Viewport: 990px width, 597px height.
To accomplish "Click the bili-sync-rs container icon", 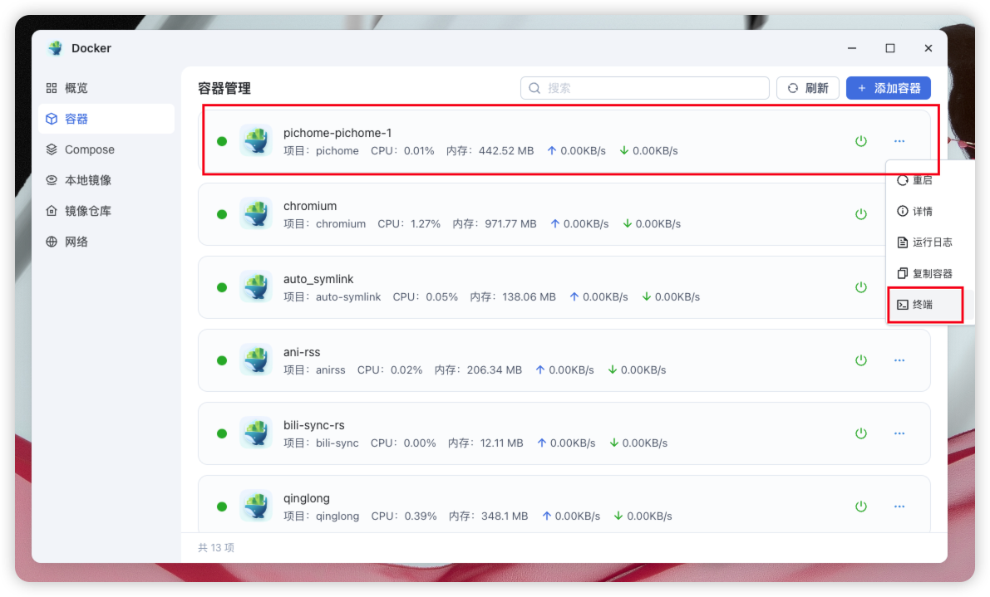I will 256,433.
